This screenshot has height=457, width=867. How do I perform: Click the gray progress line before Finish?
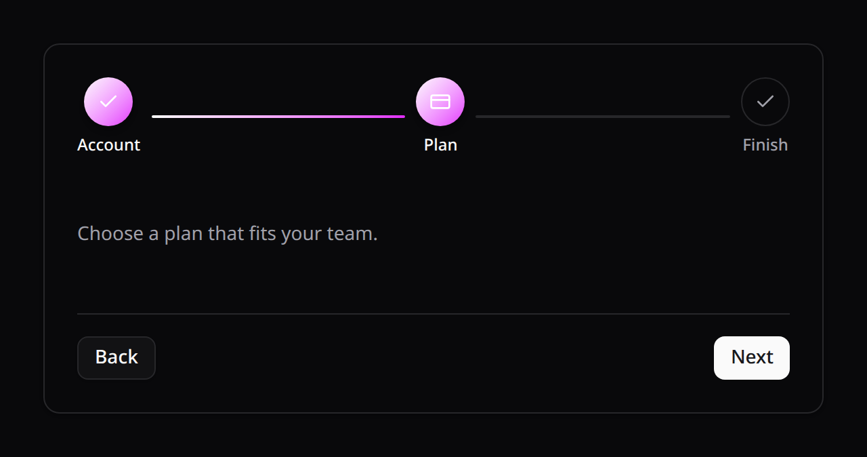(603, 117)
